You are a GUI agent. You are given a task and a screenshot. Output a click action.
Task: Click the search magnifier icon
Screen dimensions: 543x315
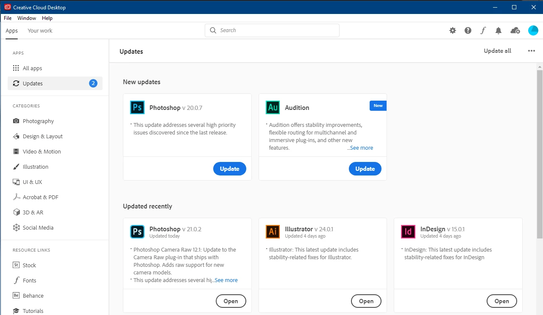(213, 30)
